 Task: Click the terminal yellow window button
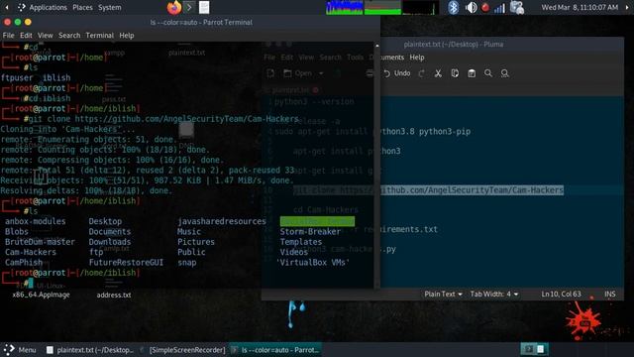pos(28,22)
